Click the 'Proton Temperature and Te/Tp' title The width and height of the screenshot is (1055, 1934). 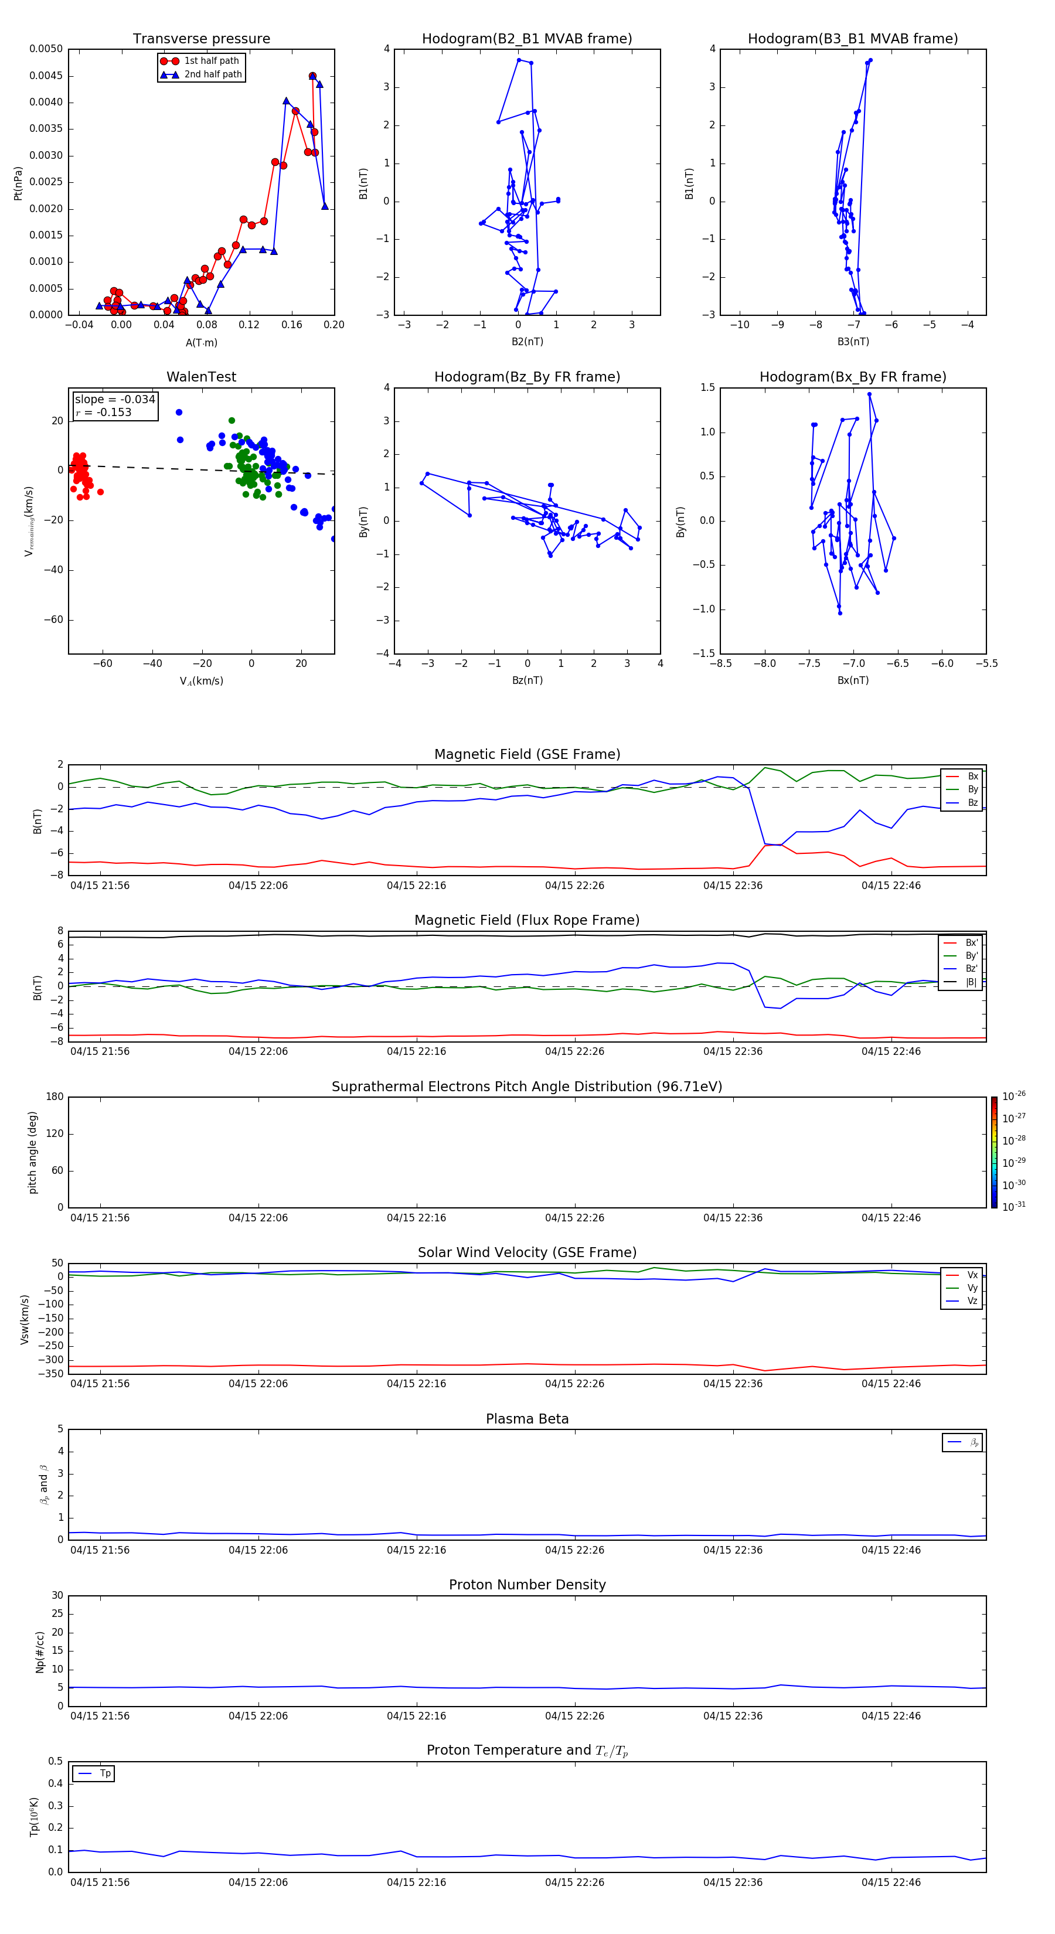(x=527, y=1751)
